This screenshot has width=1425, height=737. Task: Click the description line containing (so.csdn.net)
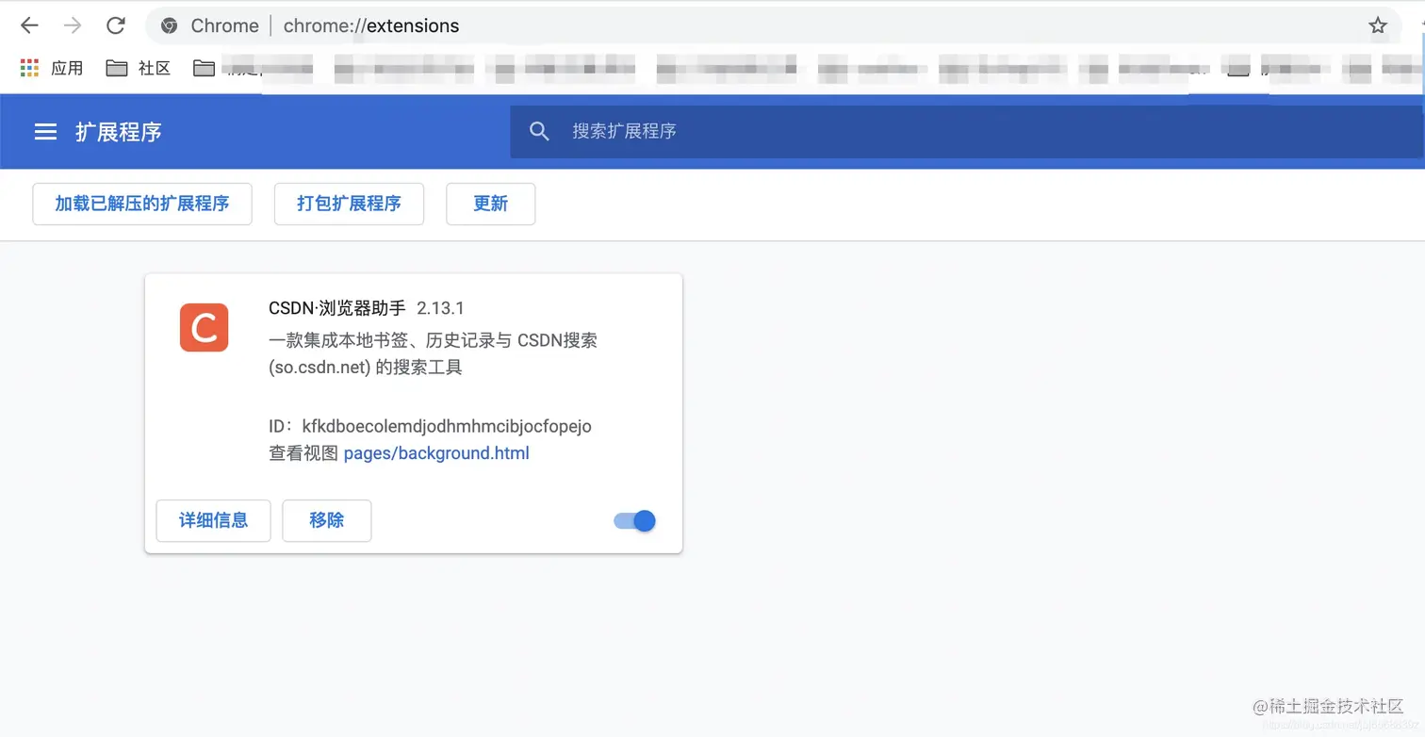(x=366, y=368)
